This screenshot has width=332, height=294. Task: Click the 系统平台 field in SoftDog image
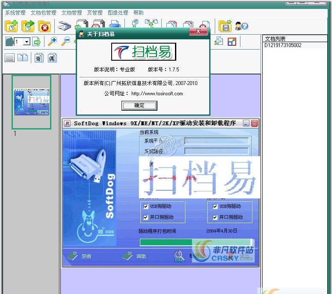point(216,141)
